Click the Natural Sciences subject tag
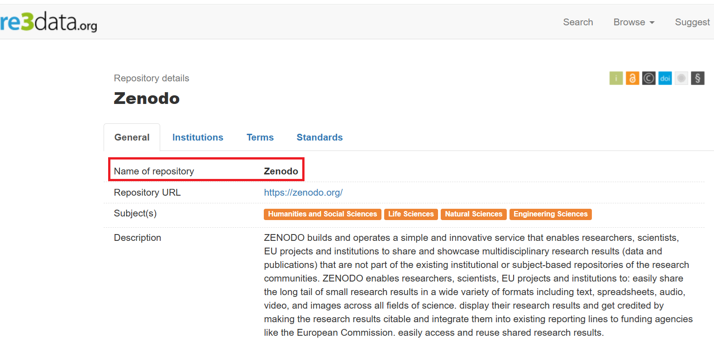This screenshot has height=338, width=714. (473, 214)
